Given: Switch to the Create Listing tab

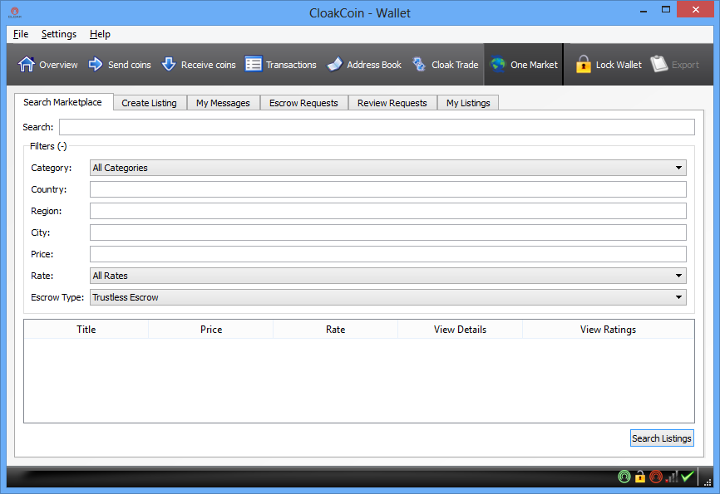Looking at the screenshot, I should (x=149, y=103).
